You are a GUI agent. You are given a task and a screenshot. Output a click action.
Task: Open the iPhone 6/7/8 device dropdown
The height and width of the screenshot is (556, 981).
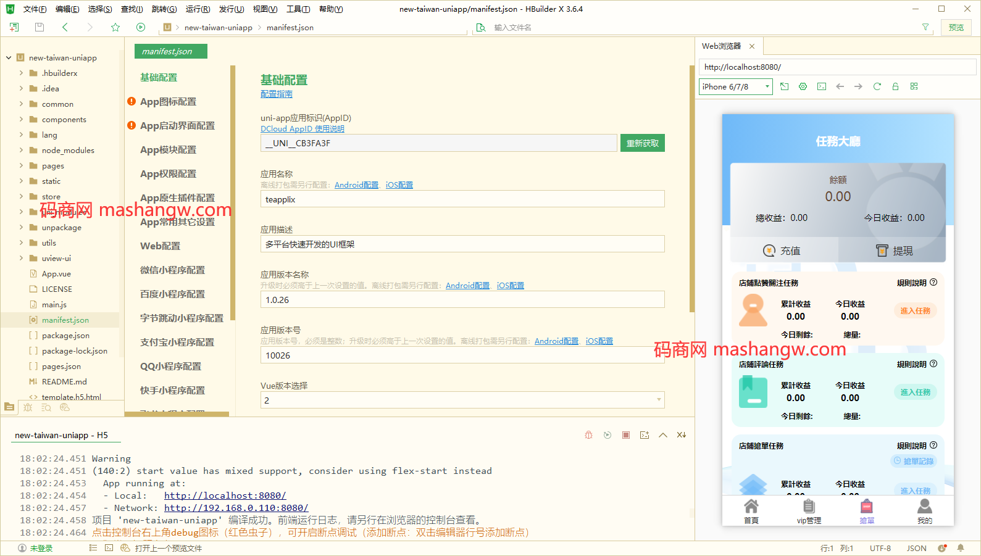[x=735, y=86]
